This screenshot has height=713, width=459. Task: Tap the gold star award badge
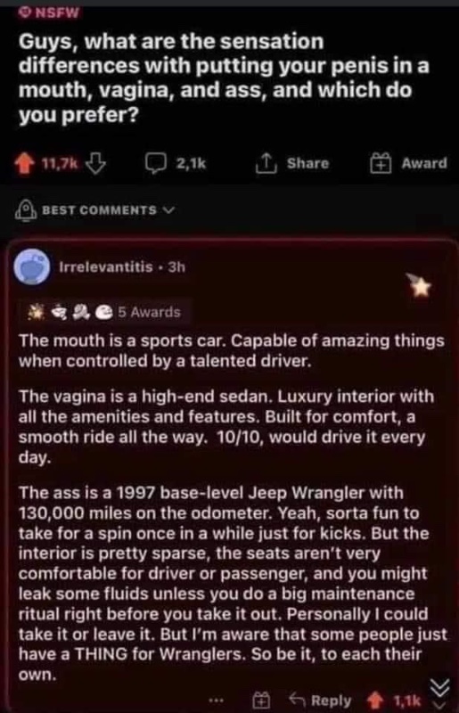(420, 285)
